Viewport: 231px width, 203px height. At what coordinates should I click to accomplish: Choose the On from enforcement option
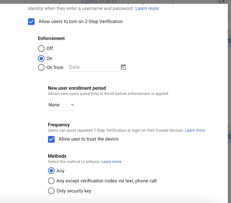(41, 67)
